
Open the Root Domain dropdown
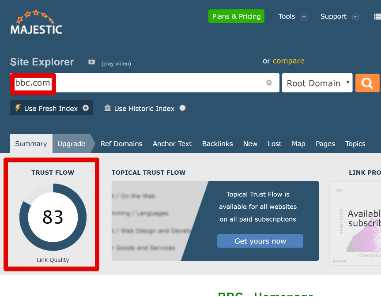317,83
